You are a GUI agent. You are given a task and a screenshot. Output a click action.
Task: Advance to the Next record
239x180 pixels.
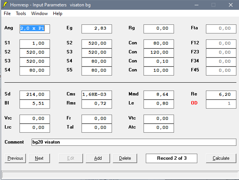[39, 158]
